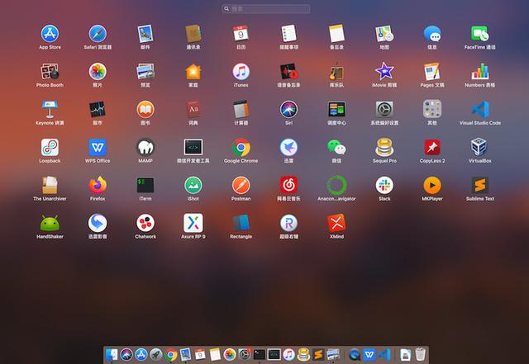Launch The Unarchiver
This screenshot has height=364, width=529.
tap(50, 185)
